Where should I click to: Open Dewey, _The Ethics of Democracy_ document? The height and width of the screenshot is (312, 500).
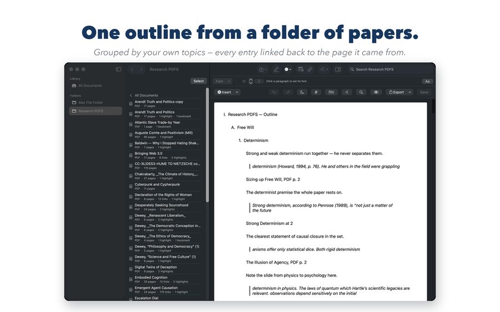coord(165,238)
